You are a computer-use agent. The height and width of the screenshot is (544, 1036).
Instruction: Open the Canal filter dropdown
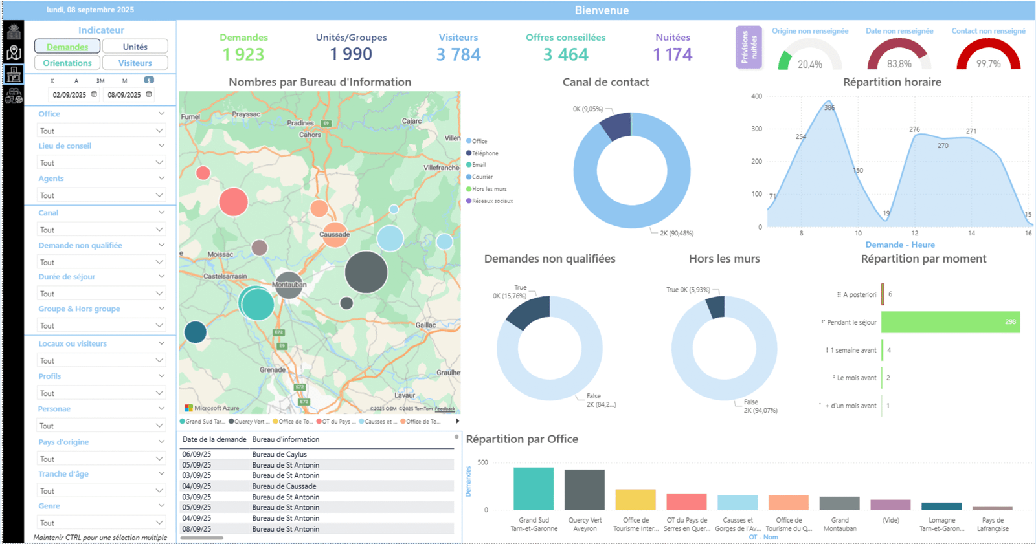[x=100, y=230]
